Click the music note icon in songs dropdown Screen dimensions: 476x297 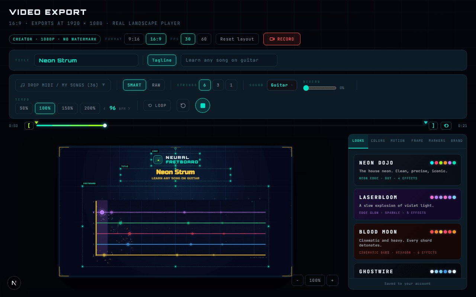[23, 85]
